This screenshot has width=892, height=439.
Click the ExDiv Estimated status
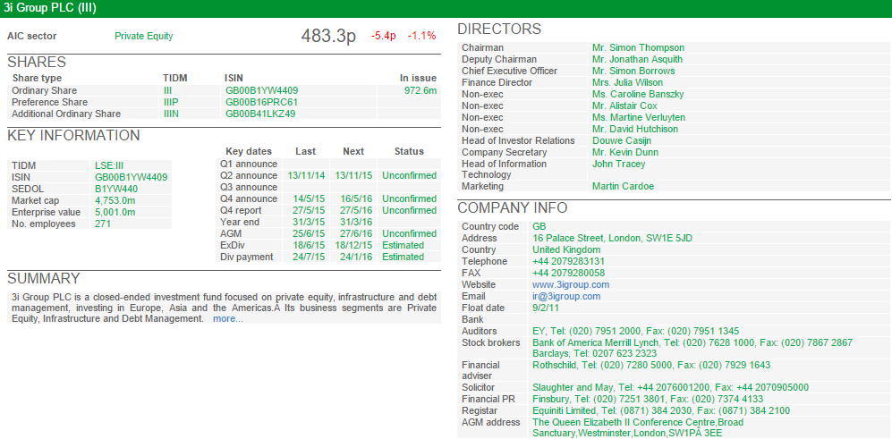click(403, 245)
